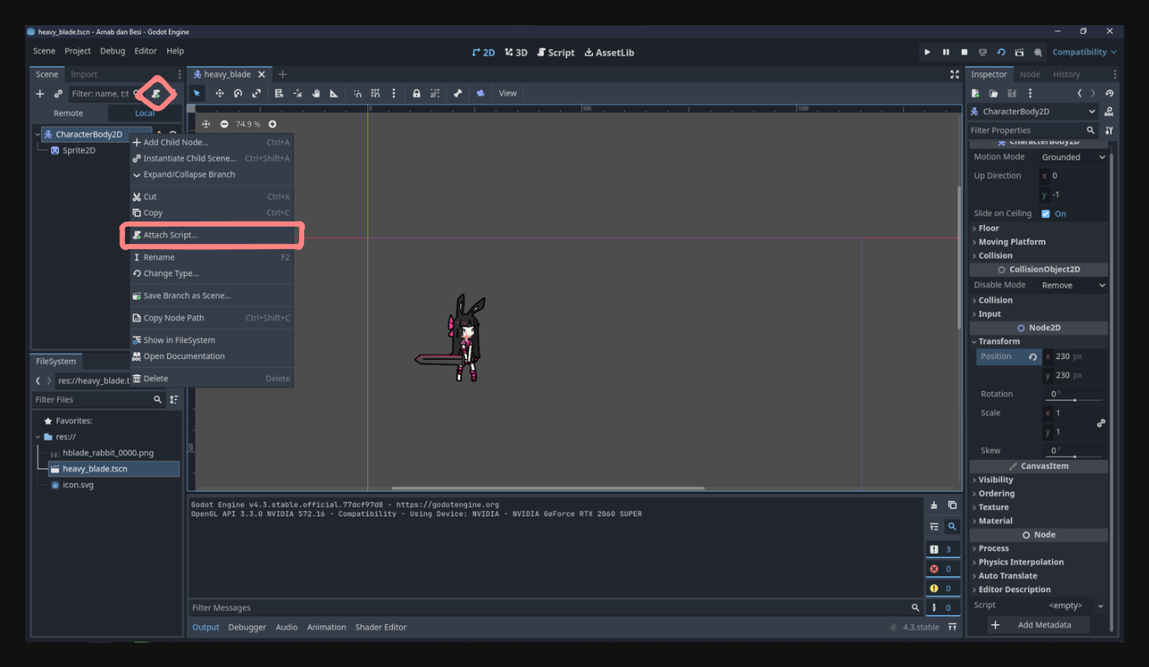Image resolution: width=1149 pixels, height=667 pixels.
Task: Activate the Move Mode tool
Action: click(219, 93)
